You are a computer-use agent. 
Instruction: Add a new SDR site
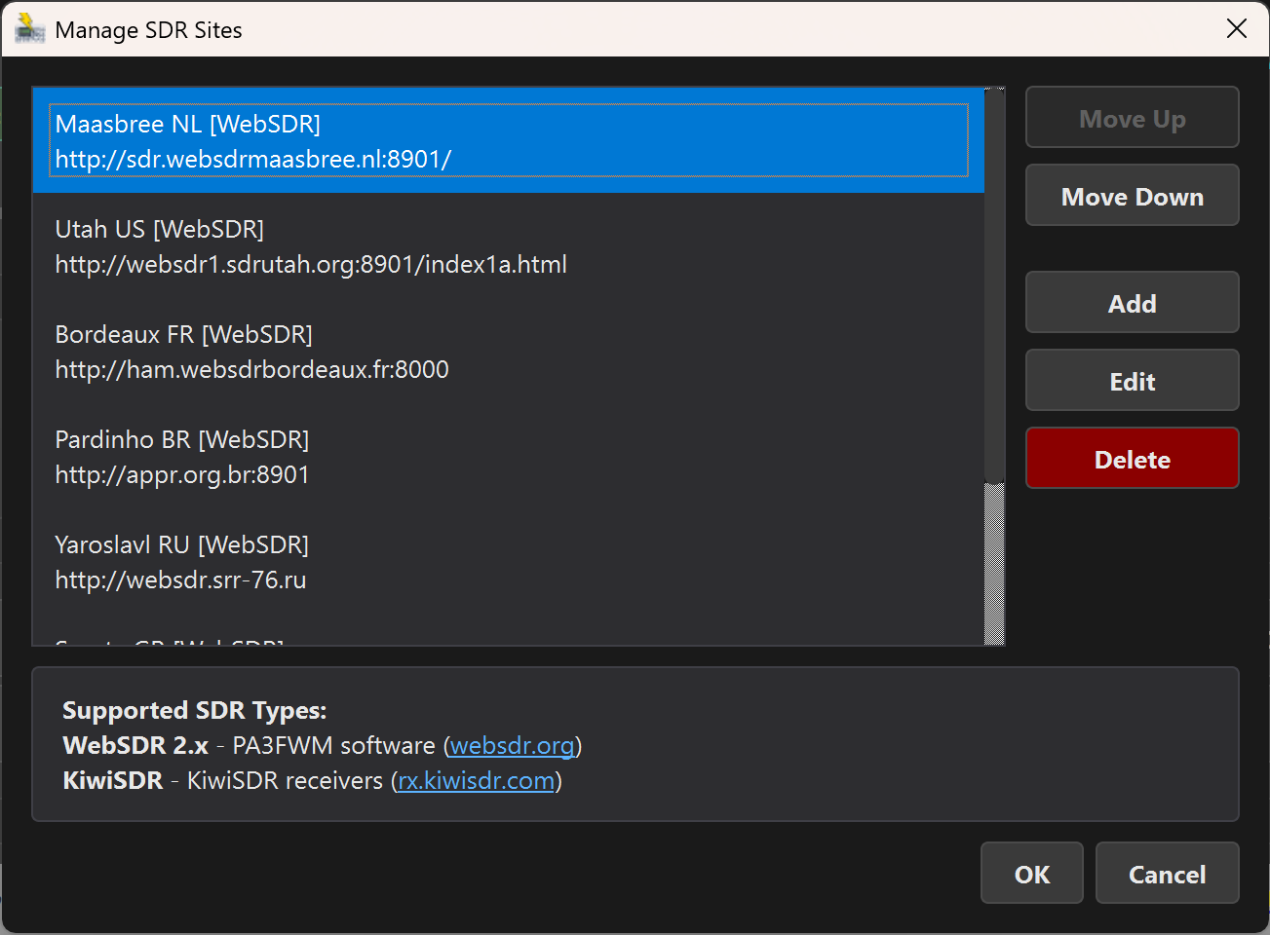coord(1132,302)
